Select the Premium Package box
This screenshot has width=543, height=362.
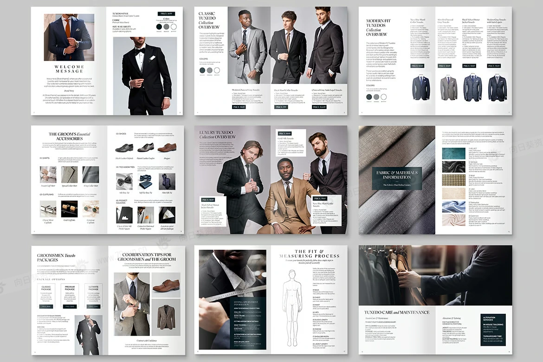click(x=70, y=296)
